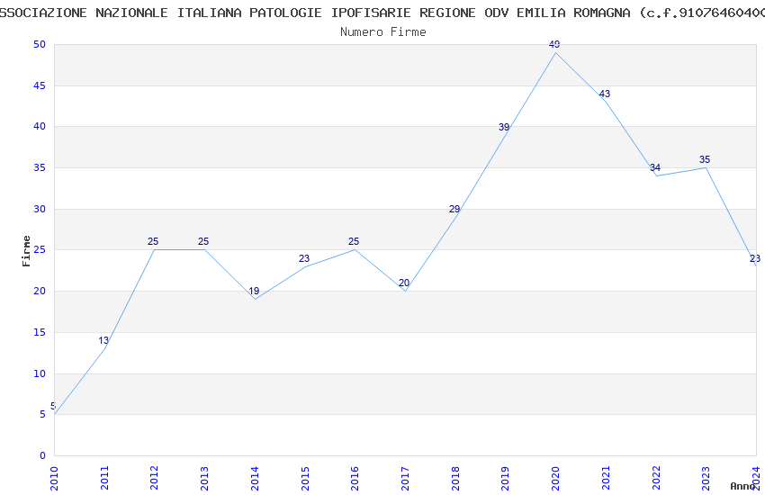Click the x-axis year label 2016

tap(355, 478)
